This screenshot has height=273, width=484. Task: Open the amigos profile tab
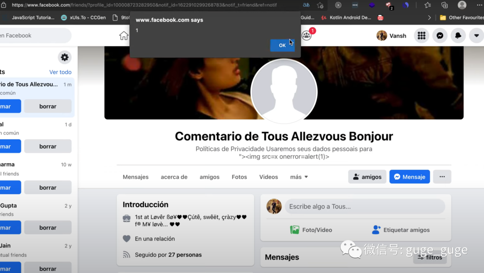209,177
